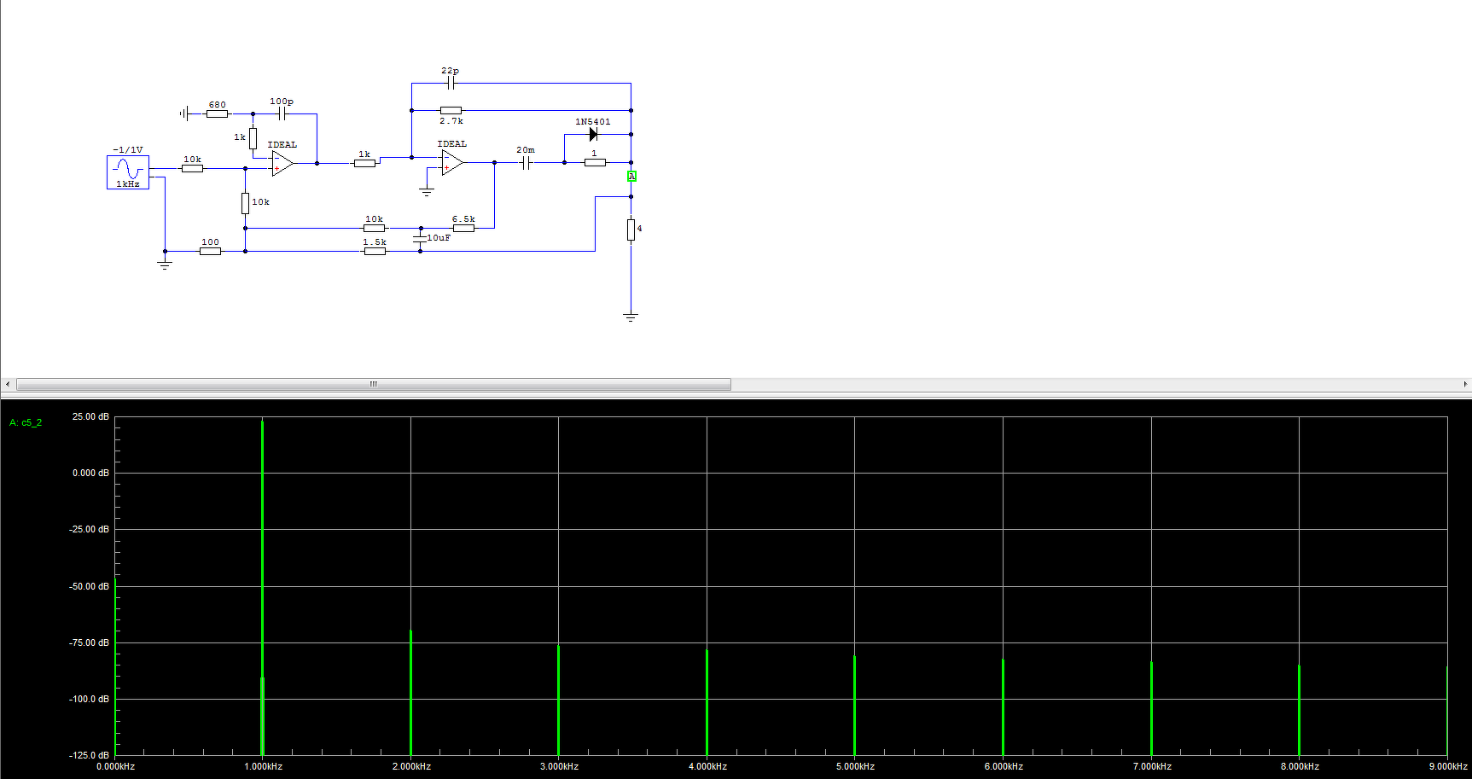Select the 100 ohm resistor

(x=210, y=251)
